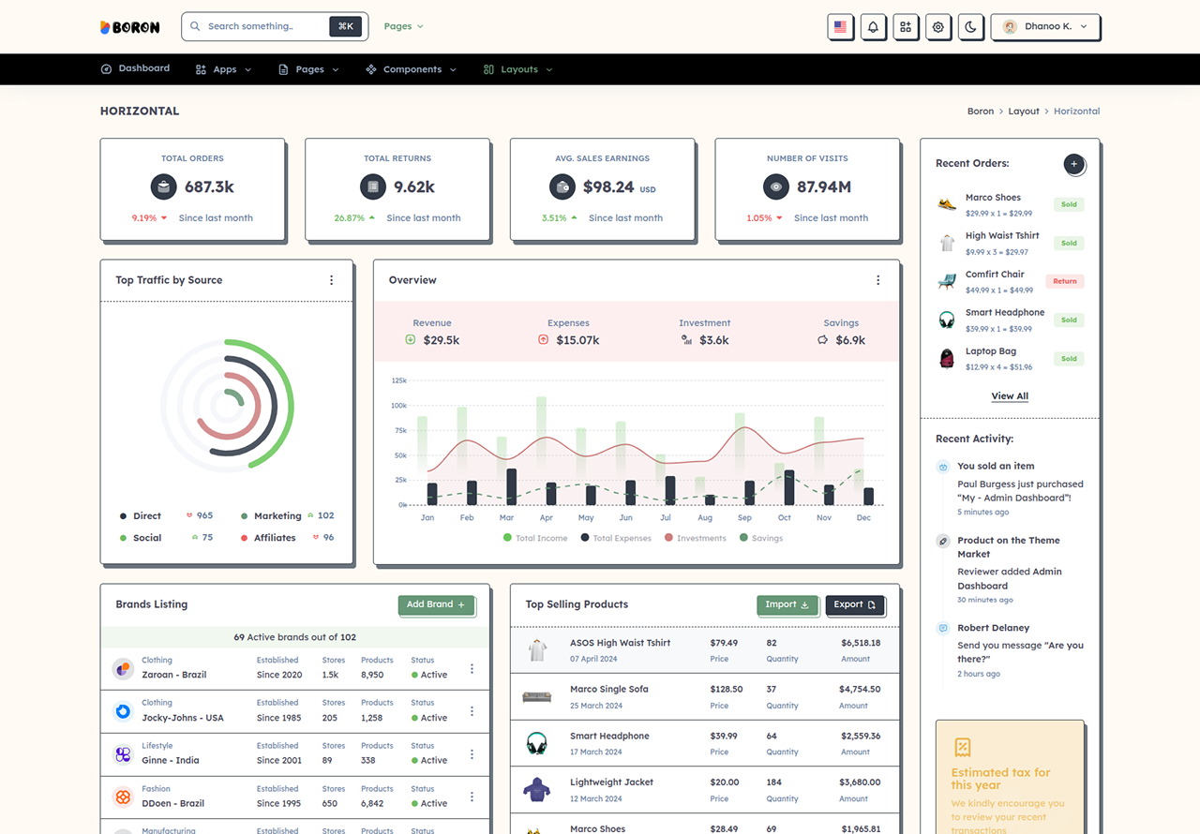This screenshot has height=834, width=1200.
Task: Click the Add Brand button
Action: (437, 605)
